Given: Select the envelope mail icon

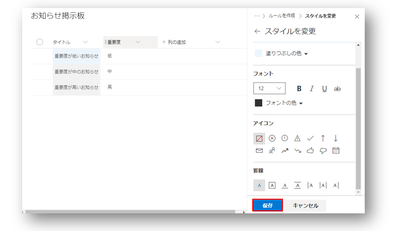Looking at the screenshot, I should point(259,150).
